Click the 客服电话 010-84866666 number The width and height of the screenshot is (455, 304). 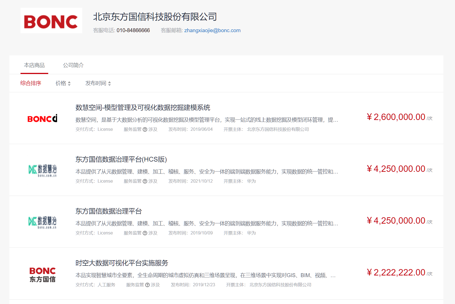(x=133, y=30)
